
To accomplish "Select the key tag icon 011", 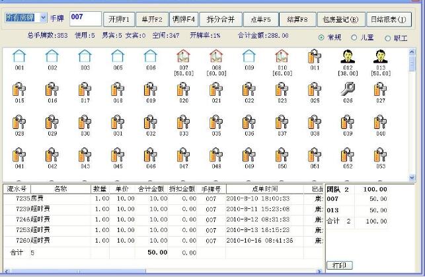I will click(314, 56).
